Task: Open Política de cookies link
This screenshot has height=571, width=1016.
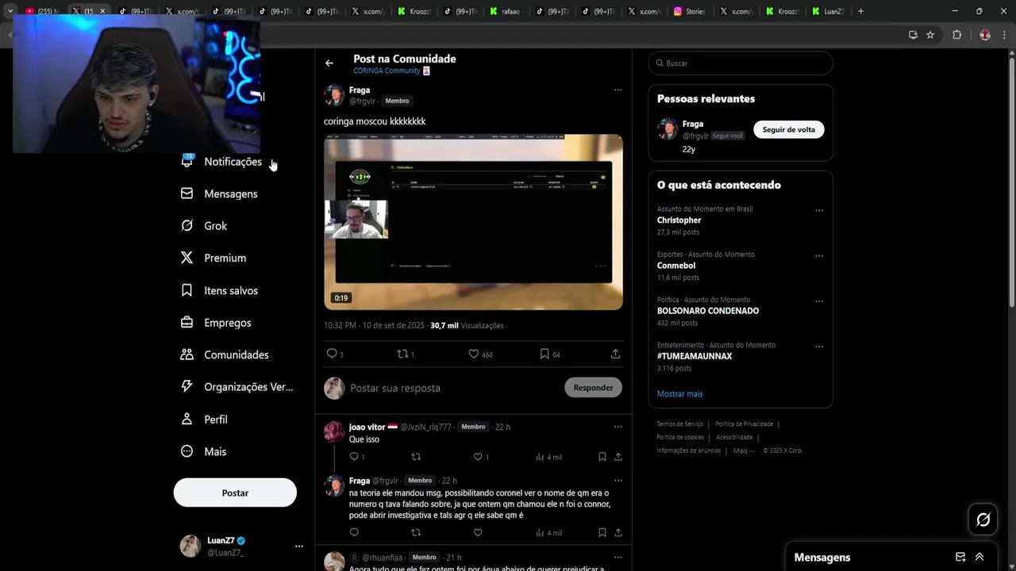Action: point(680,437)
